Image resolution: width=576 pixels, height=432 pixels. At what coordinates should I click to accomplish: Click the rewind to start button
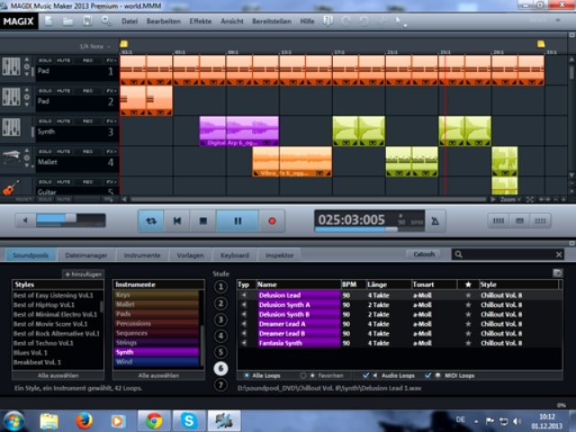pyautogui.click(x=177, y=220)
